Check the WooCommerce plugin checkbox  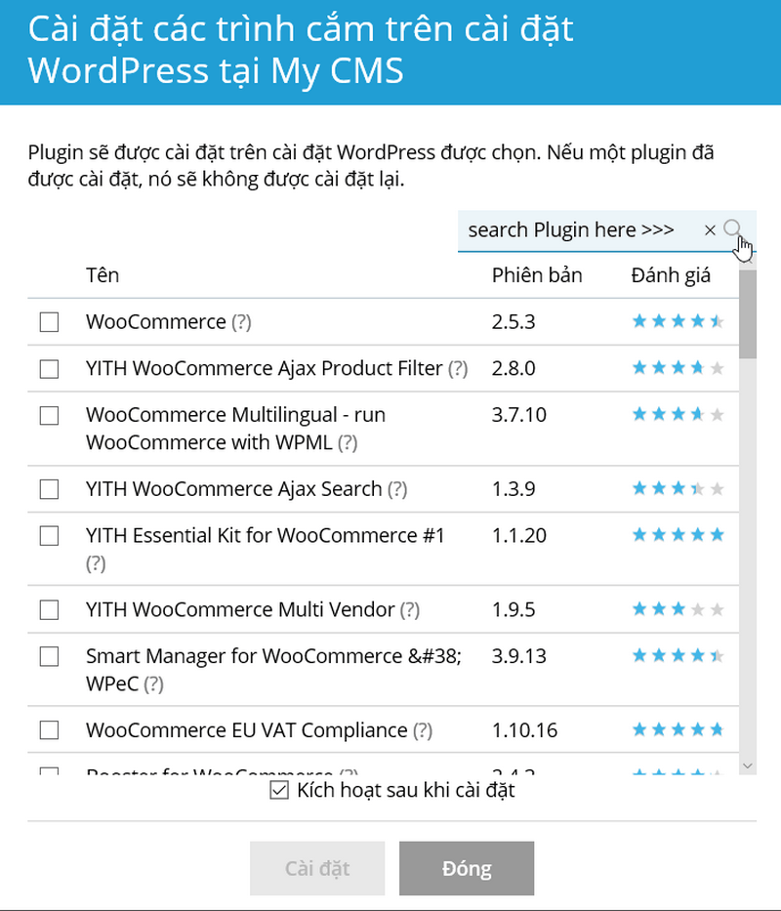[x=49, y=322]
